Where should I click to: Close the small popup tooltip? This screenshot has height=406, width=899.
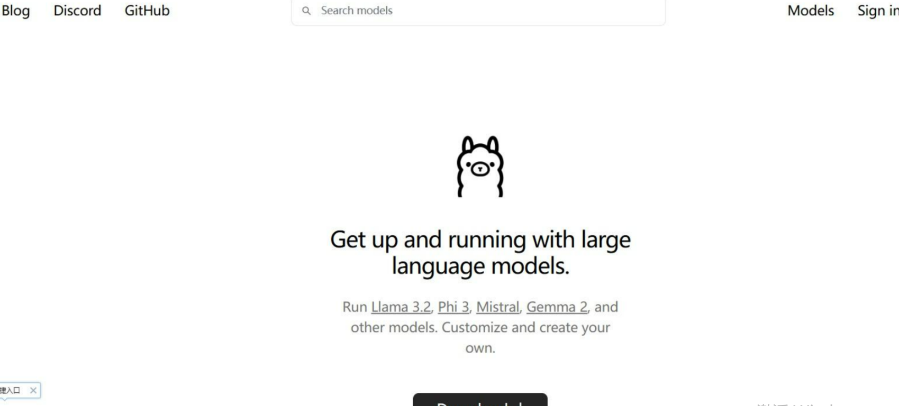tap(33, 390)
